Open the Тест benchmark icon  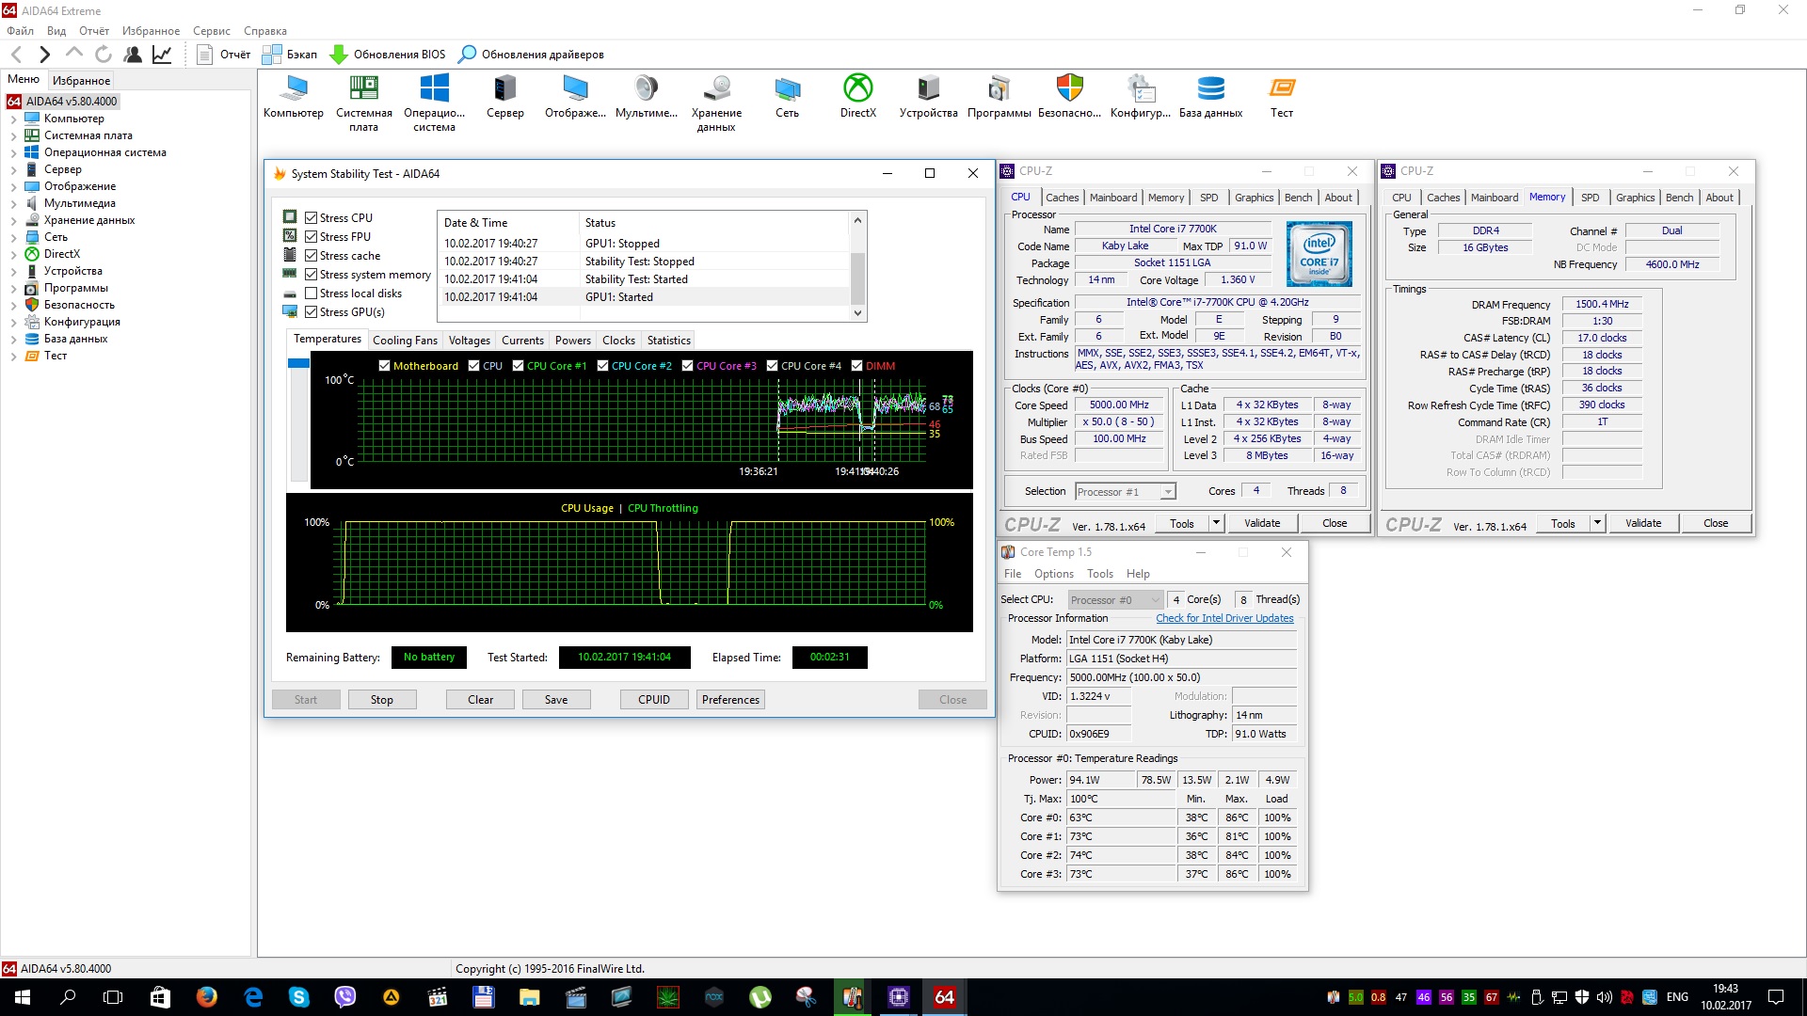tap(1281, 89)
